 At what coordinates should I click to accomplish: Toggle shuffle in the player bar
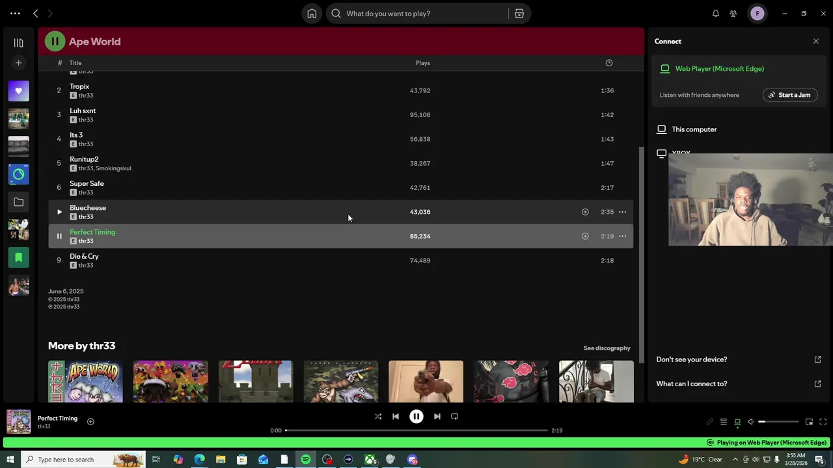coord(378,417)
